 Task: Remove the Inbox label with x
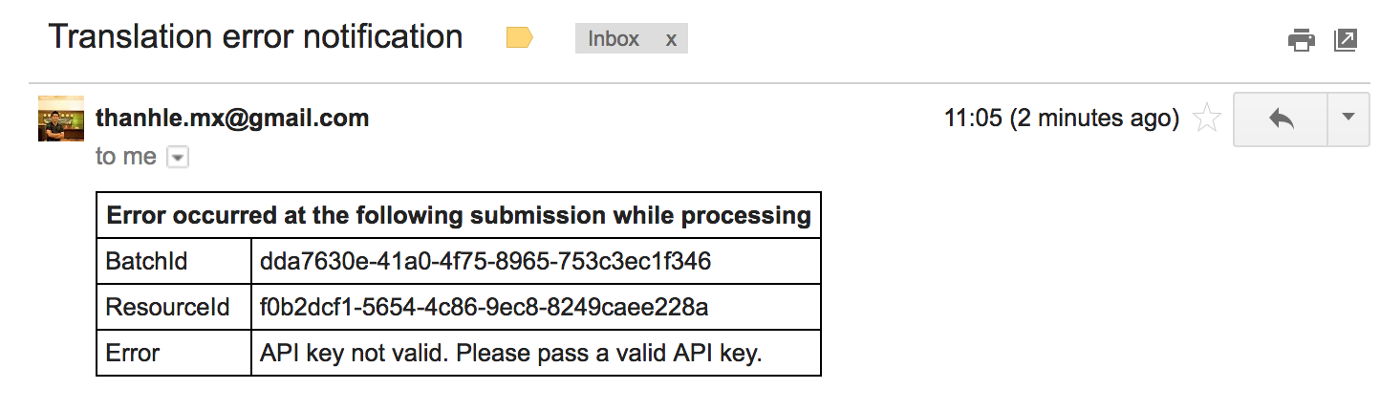pos(671,39)
